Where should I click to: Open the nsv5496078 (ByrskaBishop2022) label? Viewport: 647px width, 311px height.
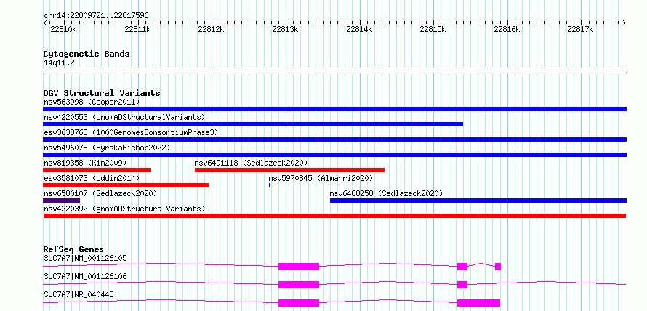pos(107,148)
